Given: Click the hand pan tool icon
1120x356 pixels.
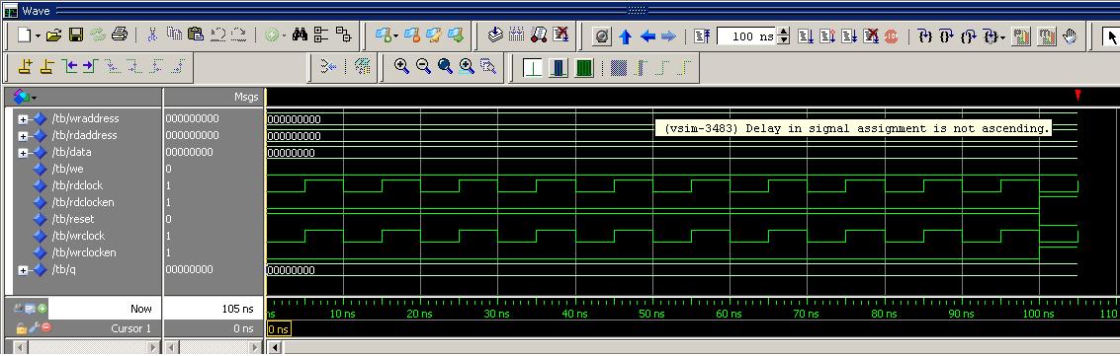Looking at the screenshot, I should (x=1070, y=36).
